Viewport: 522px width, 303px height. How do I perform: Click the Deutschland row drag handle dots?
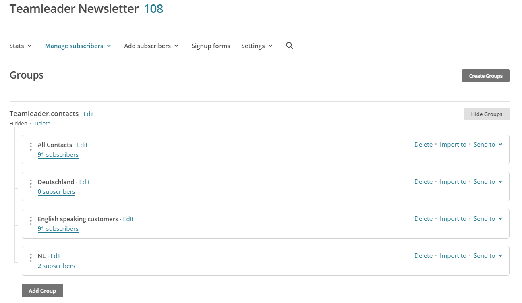coord(31,184)
